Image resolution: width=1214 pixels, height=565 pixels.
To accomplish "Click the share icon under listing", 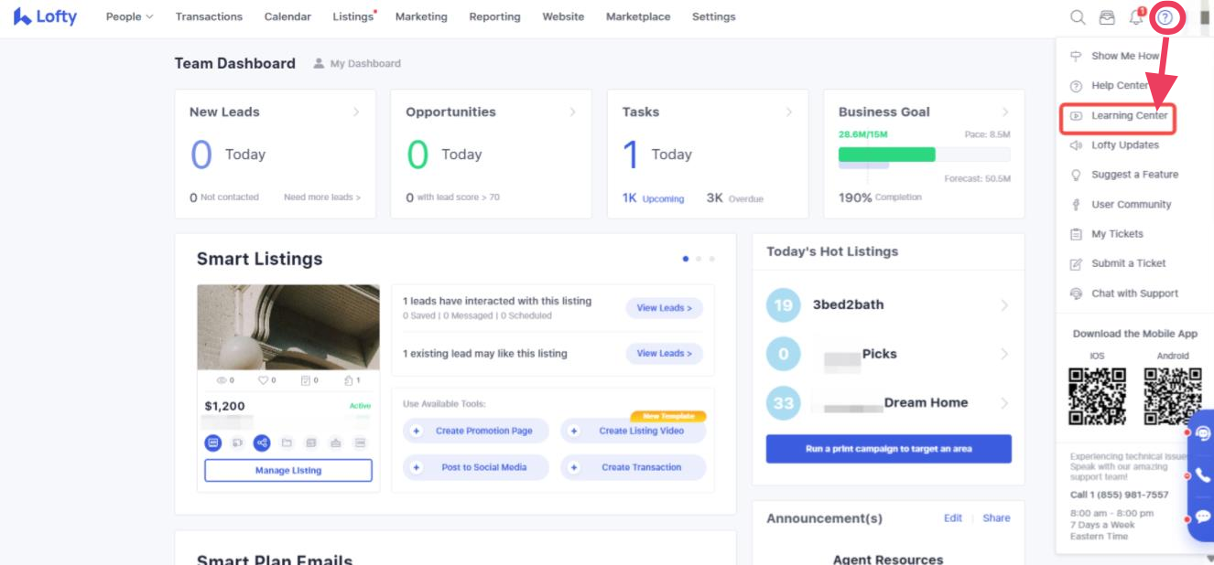I will pos(262,442).
